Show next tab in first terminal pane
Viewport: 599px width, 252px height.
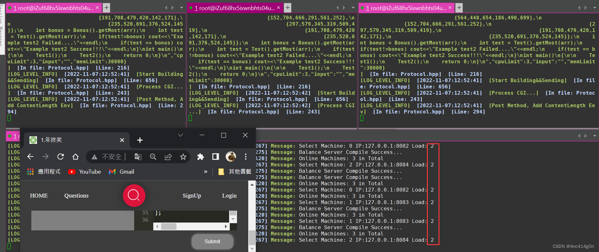coord(172,8)
